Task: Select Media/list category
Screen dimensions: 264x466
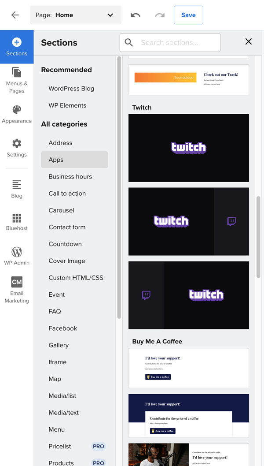Action: pos(62,396)
